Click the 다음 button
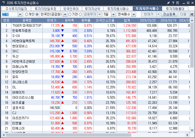Screen dimensions: 195x138 click(183, 14)
